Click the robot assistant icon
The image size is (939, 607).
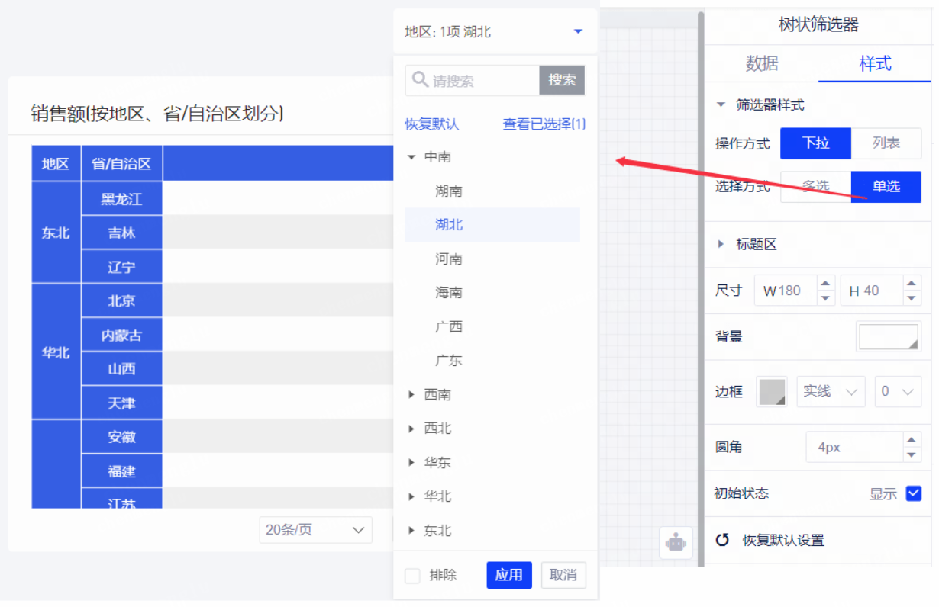point(676,543)
